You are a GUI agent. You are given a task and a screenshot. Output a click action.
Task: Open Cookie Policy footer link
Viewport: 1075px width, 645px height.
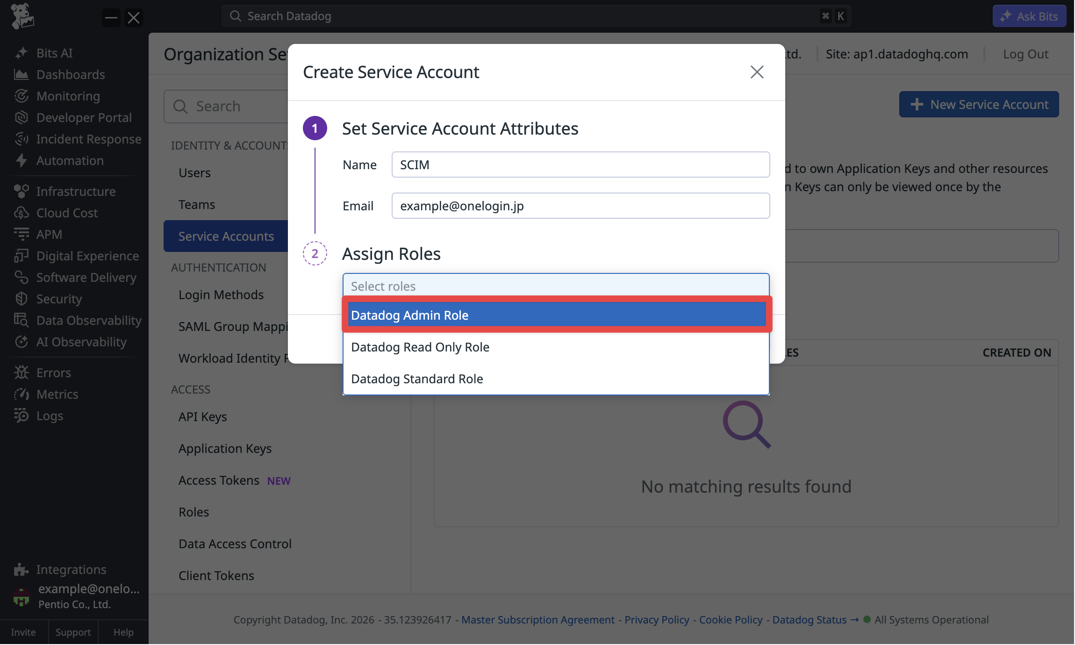[x=731, y=620]
